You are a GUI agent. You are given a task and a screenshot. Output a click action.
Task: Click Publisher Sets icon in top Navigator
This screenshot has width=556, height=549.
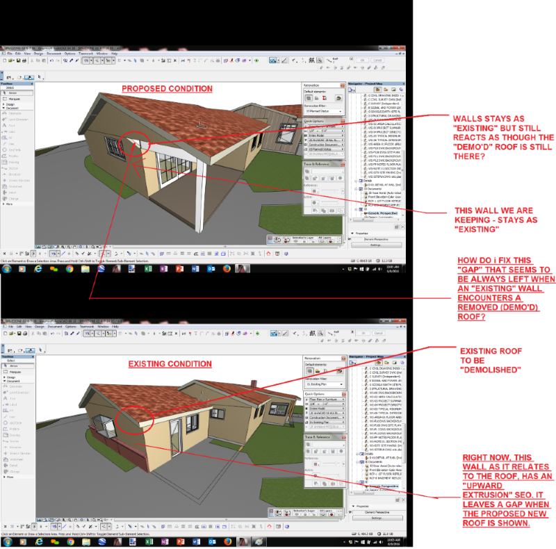[401, 90]
